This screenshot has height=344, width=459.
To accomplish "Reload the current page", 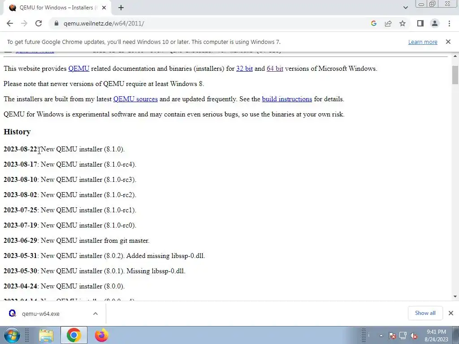I will pyautogui.click(x=39, y=23).
